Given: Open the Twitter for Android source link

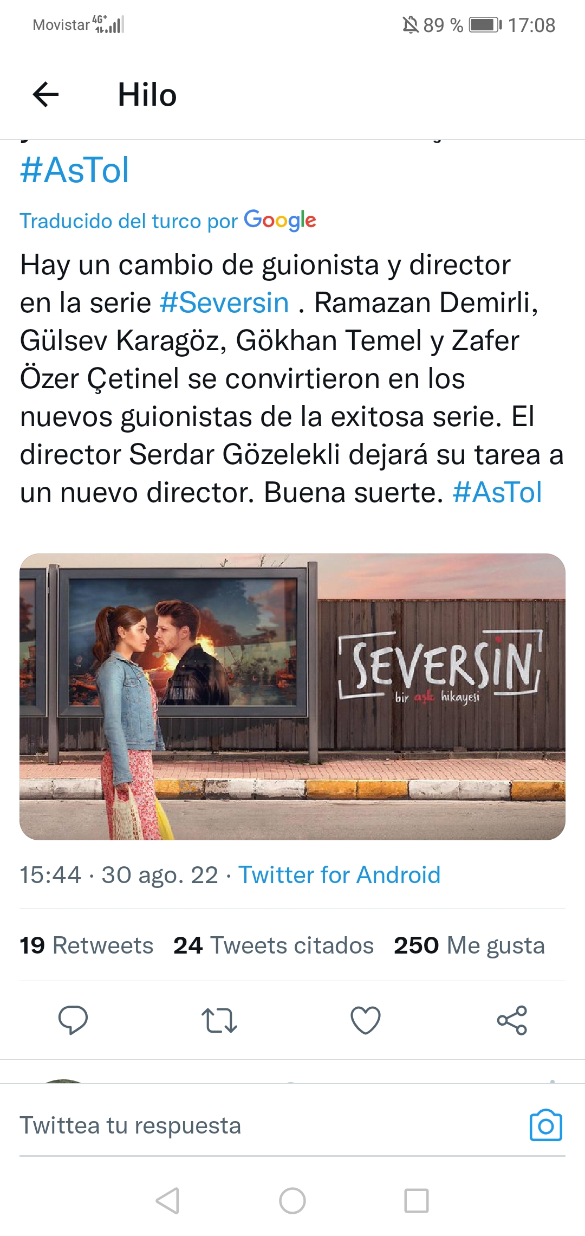Looking at the screenshot, I should click(x=340, y=875).
